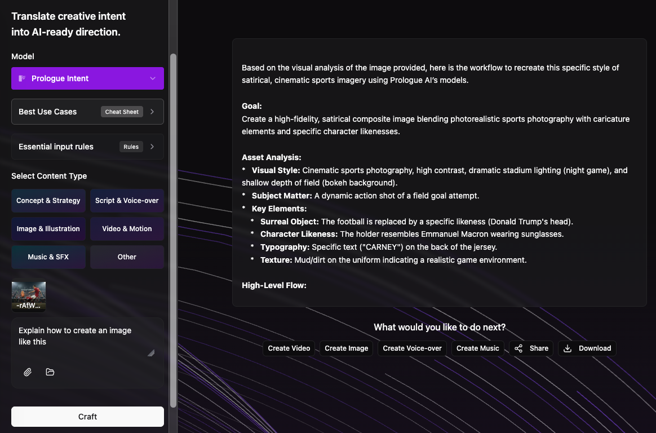Select Image & Illustration content type
The width and height of the screenshot is (656, 433).
(48, 229)
